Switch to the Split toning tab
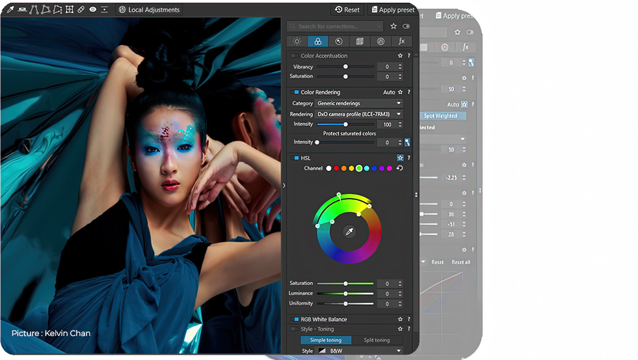This screenshot has width=638, height=360. coord(376,340)
